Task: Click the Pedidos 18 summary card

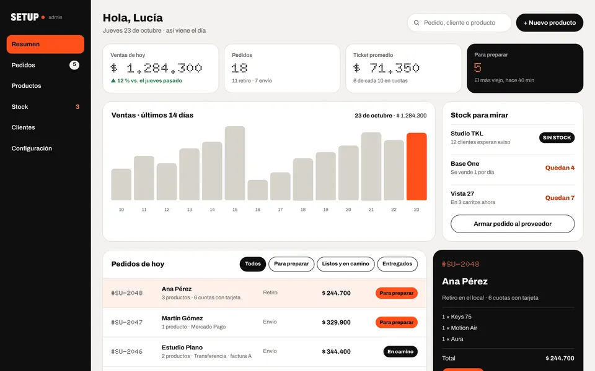Action: click(x=282, y=68)
